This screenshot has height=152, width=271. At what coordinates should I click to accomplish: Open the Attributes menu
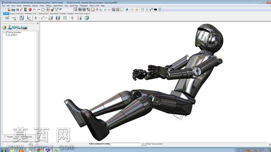tap(27, 6)
